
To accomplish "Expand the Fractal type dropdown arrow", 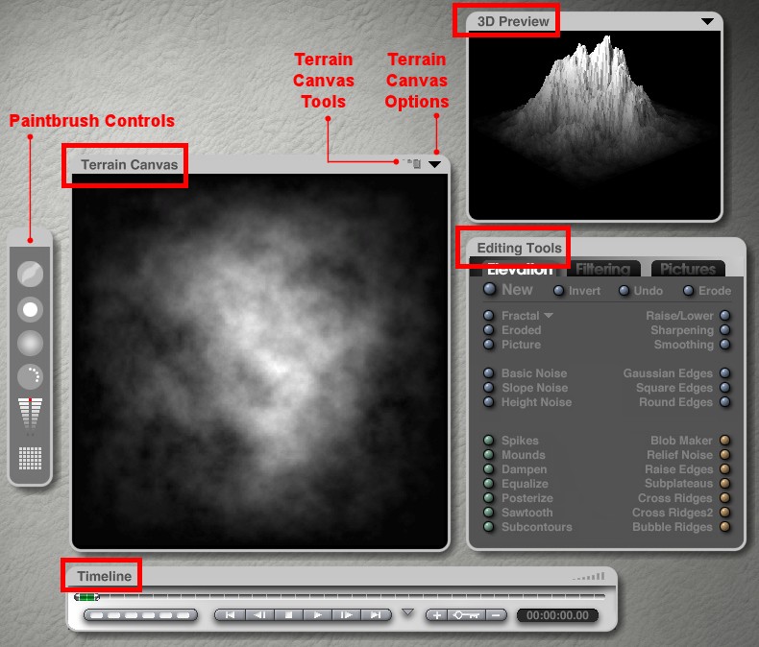I will [550, 316].
